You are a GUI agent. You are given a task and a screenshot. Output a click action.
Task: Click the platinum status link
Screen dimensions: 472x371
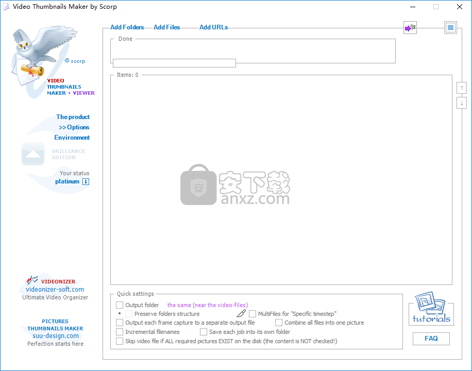pyautogui.click(x=67, y=181)
